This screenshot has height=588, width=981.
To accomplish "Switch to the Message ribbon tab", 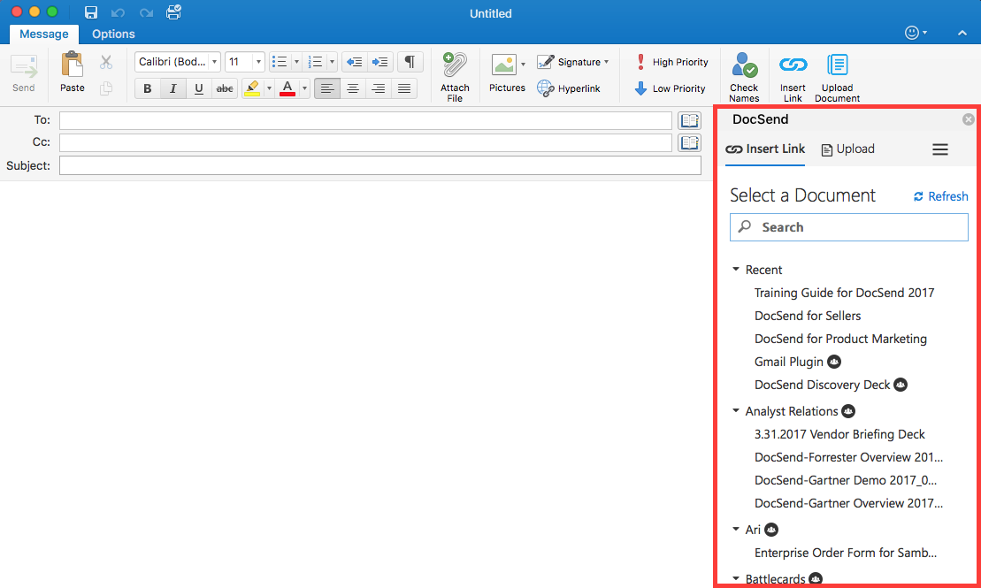I will pos(44,34).
